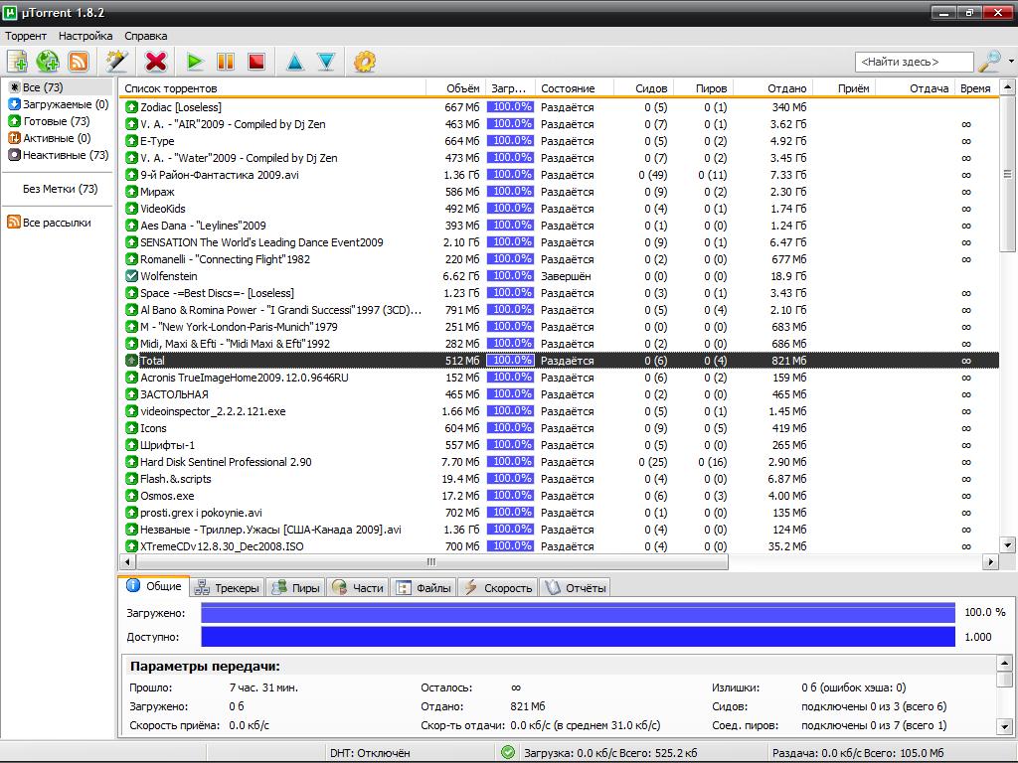The height and width of the screenshot is (763, 1018).
Task: Switch to the Скорость tab
Action: point(497,588)
